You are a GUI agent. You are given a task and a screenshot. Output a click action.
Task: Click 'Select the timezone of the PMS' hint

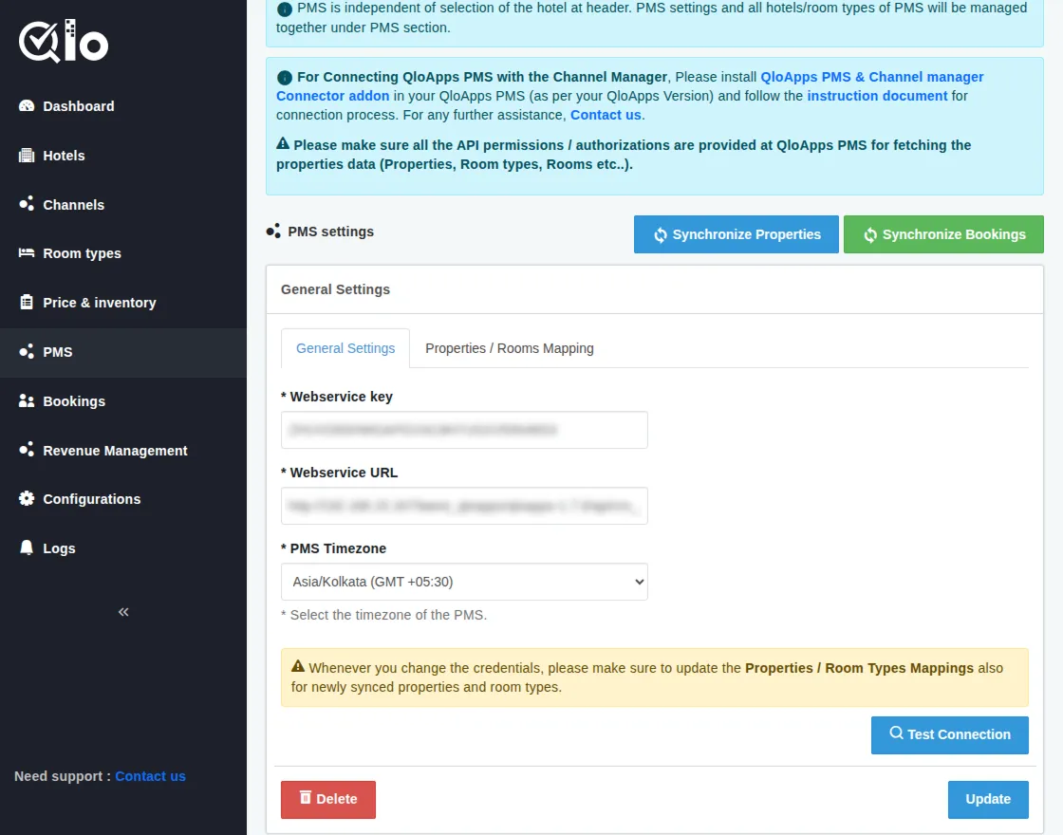[x=383, y=615]
